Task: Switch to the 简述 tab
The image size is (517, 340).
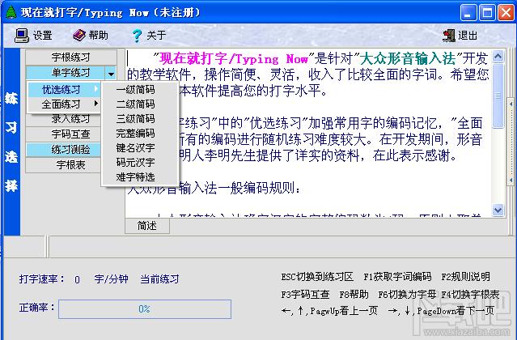Action: pyautogui.click(x=147, y=226)
